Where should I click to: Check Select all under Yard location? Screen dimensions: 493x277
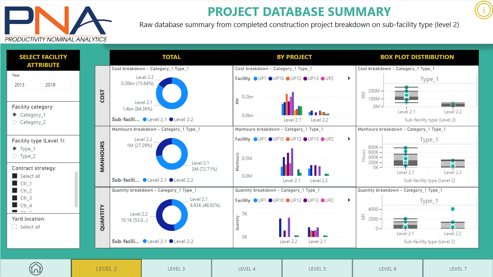[x=15, y=227]
